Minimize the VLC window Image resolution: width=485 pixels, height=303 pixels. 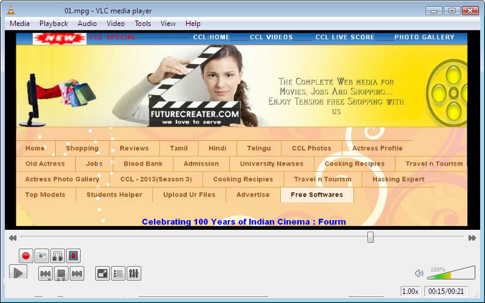coord(434,11)
